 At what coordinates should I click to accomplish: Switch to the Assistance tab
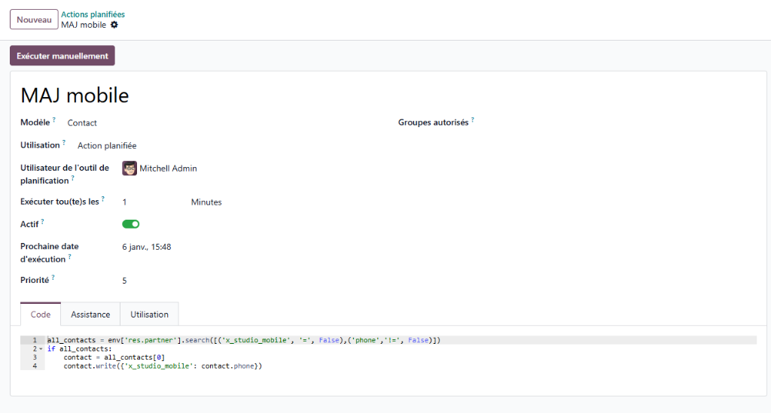point(90,314)
